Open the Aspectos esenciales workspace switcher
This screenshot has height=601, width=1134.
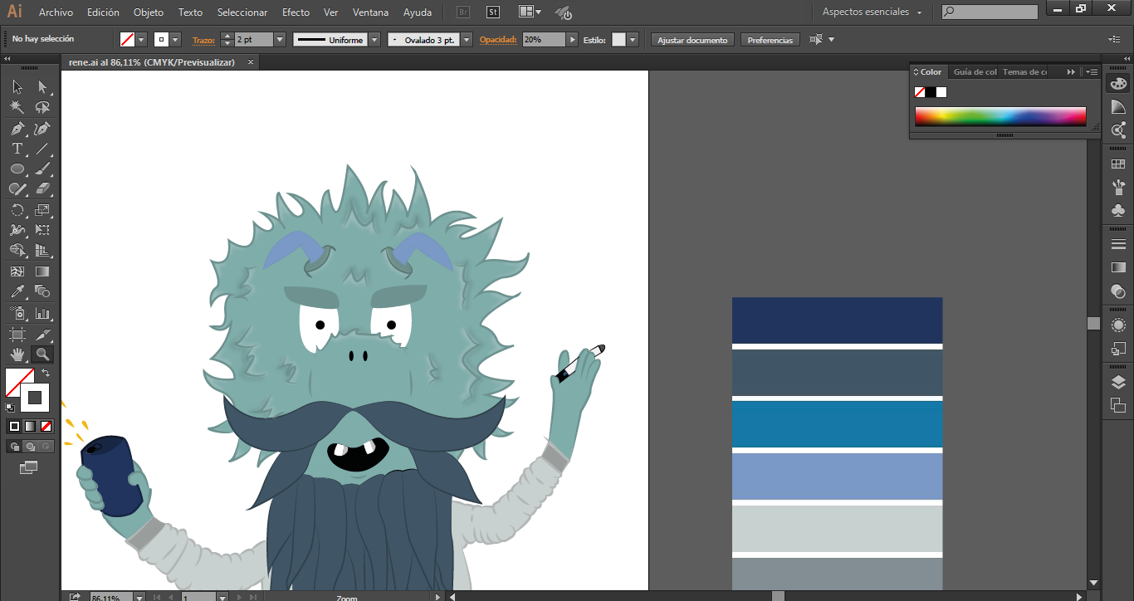872,12
